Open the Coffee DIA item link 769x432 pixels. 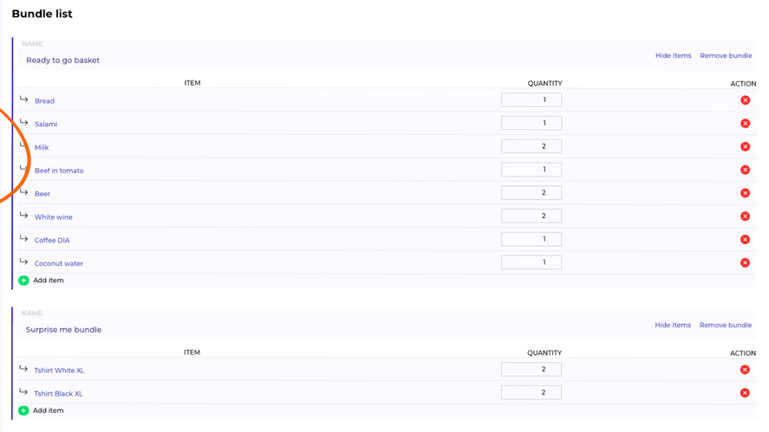[x=52, y=240]
